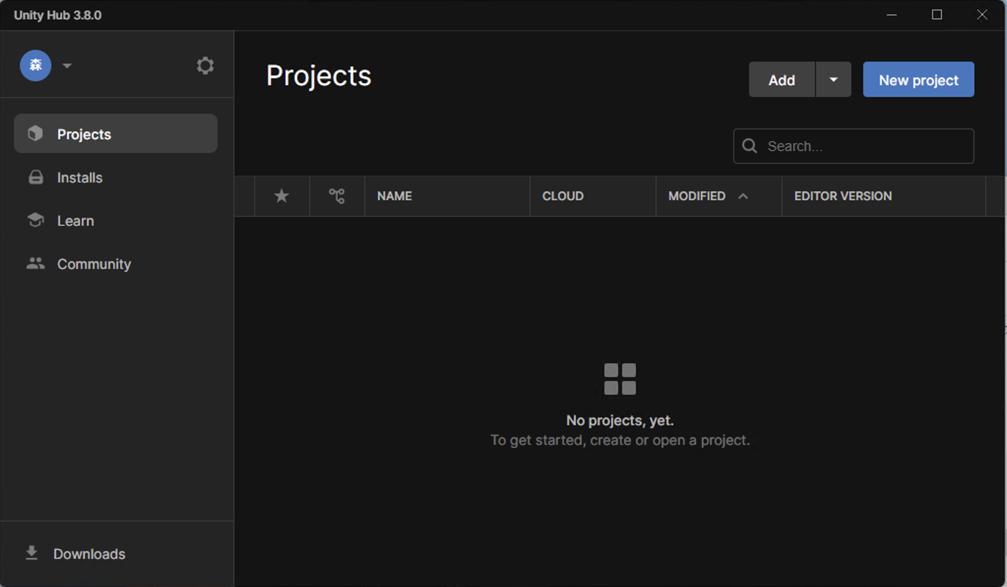
Task: Open dropdown arrow next to Add
Action: coord(833,80)
